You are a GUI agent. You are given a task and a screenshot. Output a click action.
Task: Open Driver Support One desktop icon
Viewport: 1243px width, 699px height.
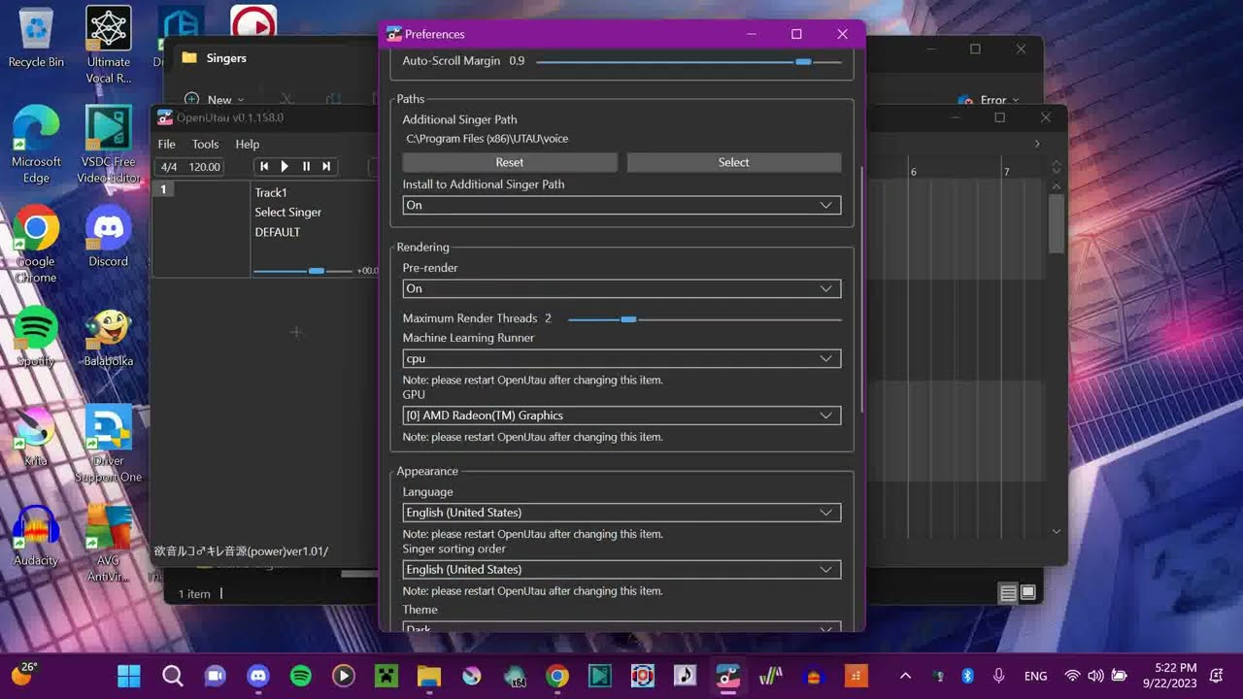[109, 444]
